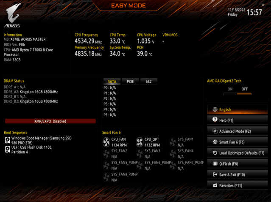Viewport: 271px width, 202px height.
Task: Click System Temp. value 34.0 °C
Action: pos(117,54)
